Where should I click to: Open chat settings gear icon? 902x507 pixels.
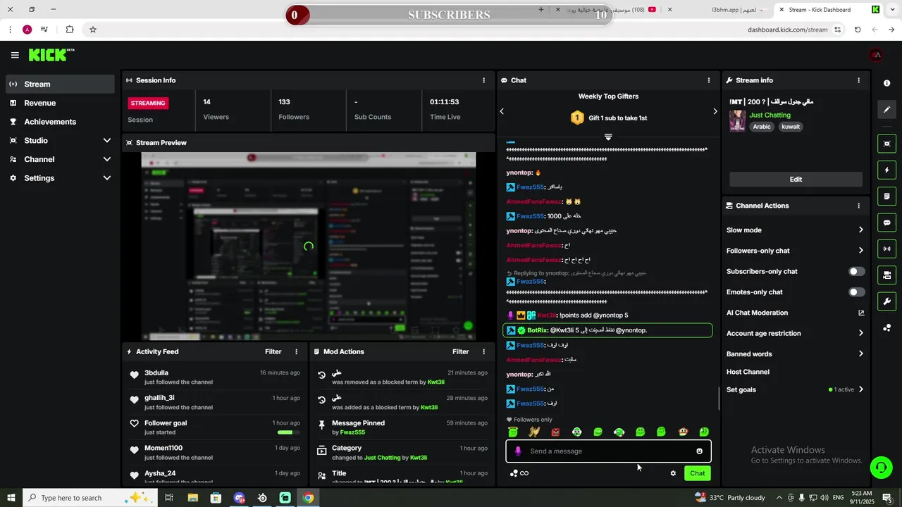pyautogui.click(x=673, y=473)
